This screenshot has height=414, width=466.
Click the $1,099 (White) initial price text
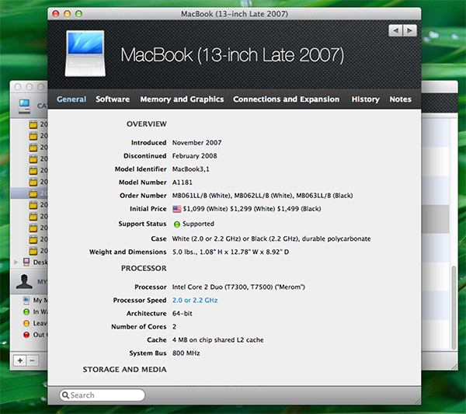205,209
